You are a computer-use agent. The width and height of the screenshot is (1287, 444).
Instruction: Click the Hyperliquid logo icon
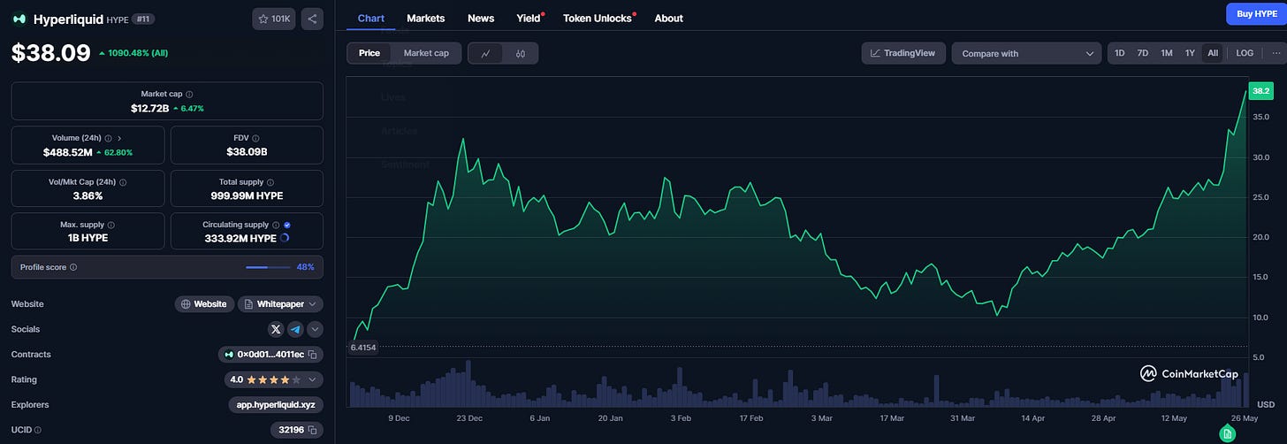(x=19, y=19)
